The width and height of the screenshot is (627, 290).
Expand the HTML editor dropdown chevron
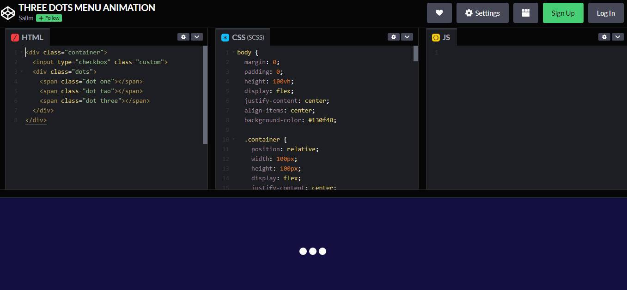pyautogui.click(x=197, y=37)
